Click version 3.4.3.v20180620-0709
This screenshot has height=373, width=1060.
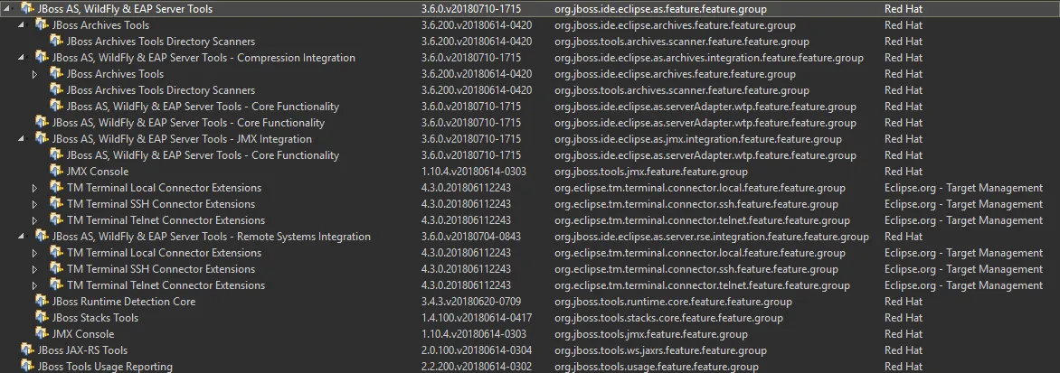pos(471,302)
